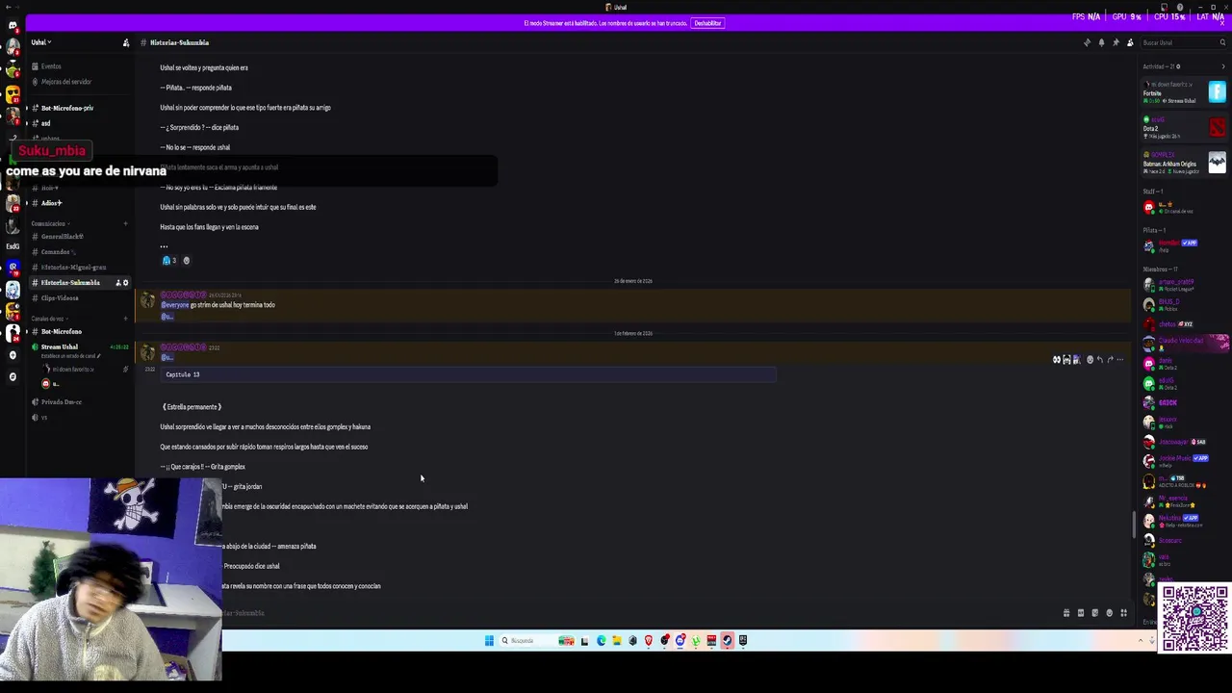Open pinned messages in the header

(1116, 42)
